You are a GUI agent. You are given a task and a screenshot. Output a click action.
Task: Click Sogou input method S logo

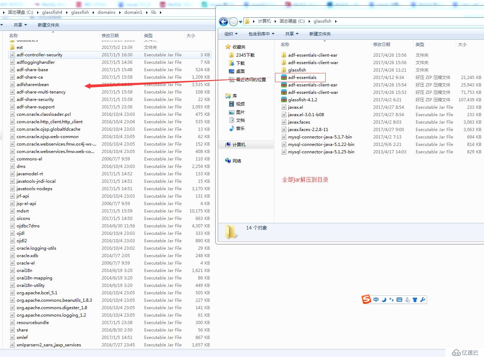pos(366,299)
